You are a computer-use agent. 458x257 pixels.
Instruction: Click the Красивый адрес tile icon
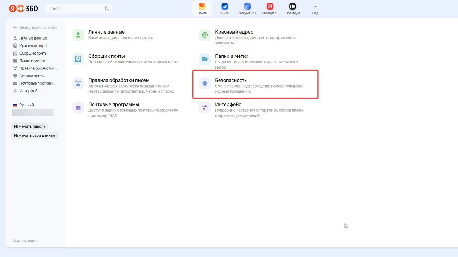[205, 35]
